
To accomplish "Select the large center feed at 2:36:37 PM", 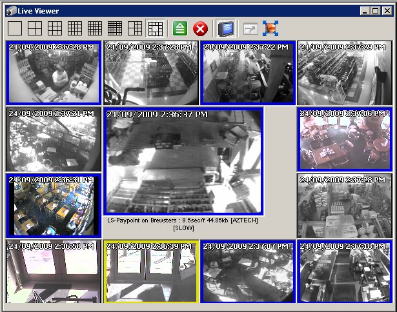I will coord(183,161).
